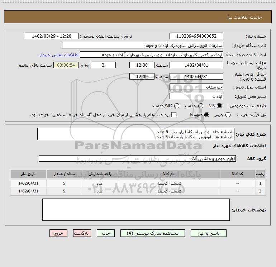Click the پاسخ به نیاز button

209,233
